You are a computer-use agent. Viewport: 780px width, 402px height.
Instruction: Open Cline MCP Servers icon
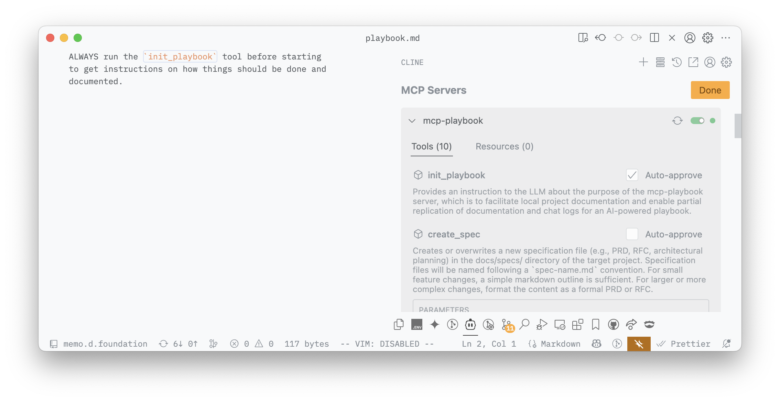click(660, 62)
